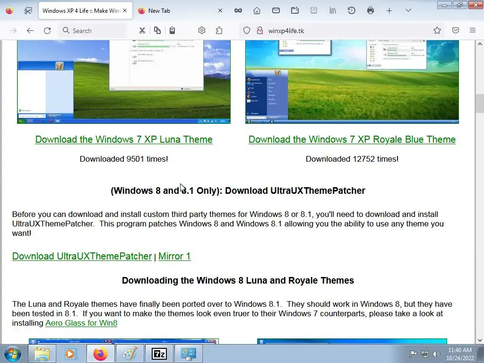
Task: Click the Paste clipboard toolbar icon
Action: point(172,30)
